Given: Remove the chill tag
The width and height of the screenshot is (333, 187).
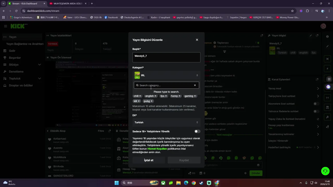Looking at the screenshot, I should (x=140, y=96).
